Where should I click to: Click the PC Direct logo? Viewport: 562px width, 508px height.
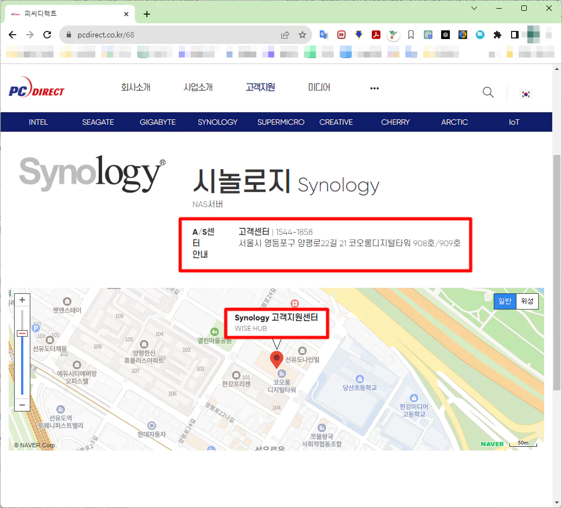(x=36, y=87)
